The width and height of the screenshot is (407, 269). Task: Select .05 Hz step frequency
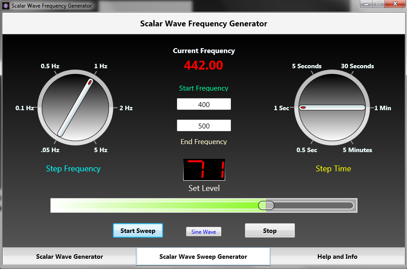click(x=50, y=150)
